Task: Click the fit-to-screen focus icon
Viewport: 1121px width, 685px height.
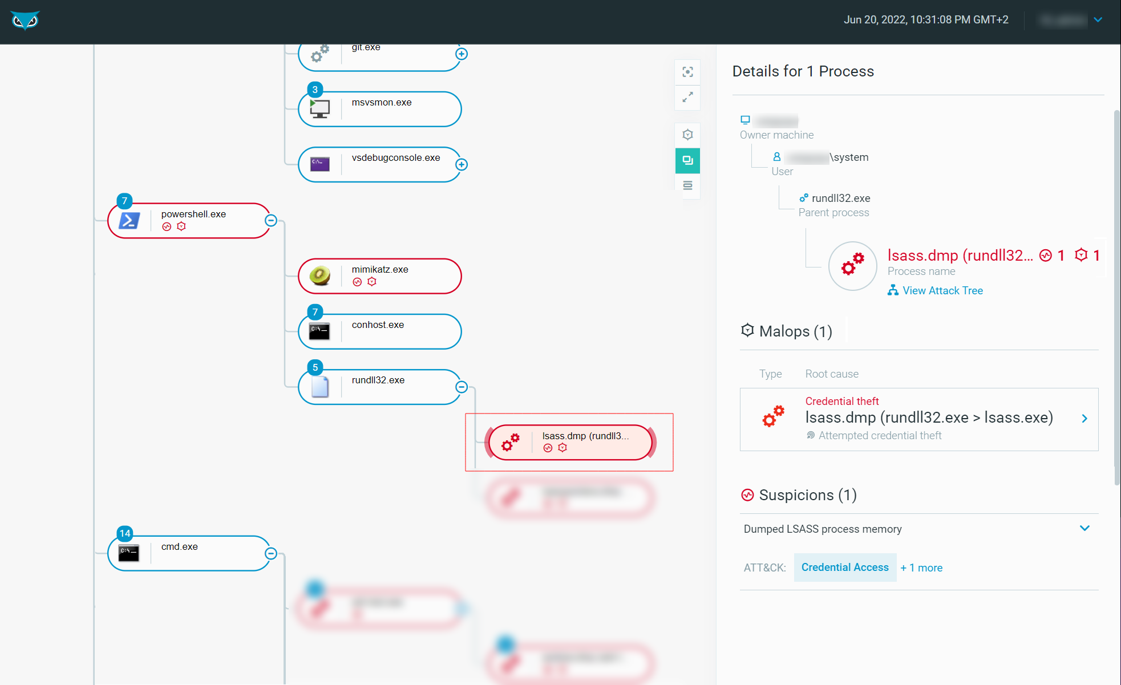Action: point(687,72)
